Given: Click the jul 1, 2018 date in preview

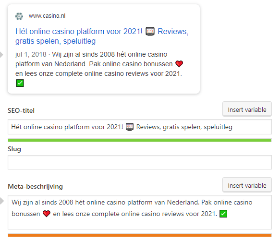Looking at the screenshot, I should tap(31, 54).
